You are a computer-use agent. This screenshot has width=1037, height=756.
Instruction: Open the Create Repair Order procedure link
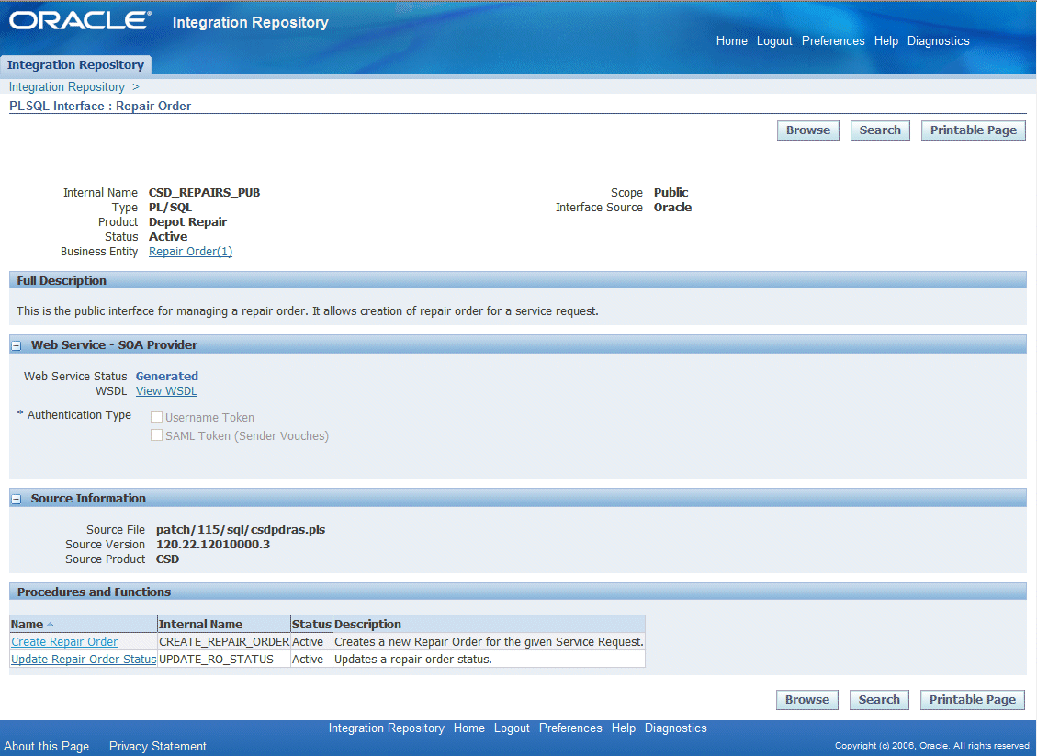(x=64, y=641)
